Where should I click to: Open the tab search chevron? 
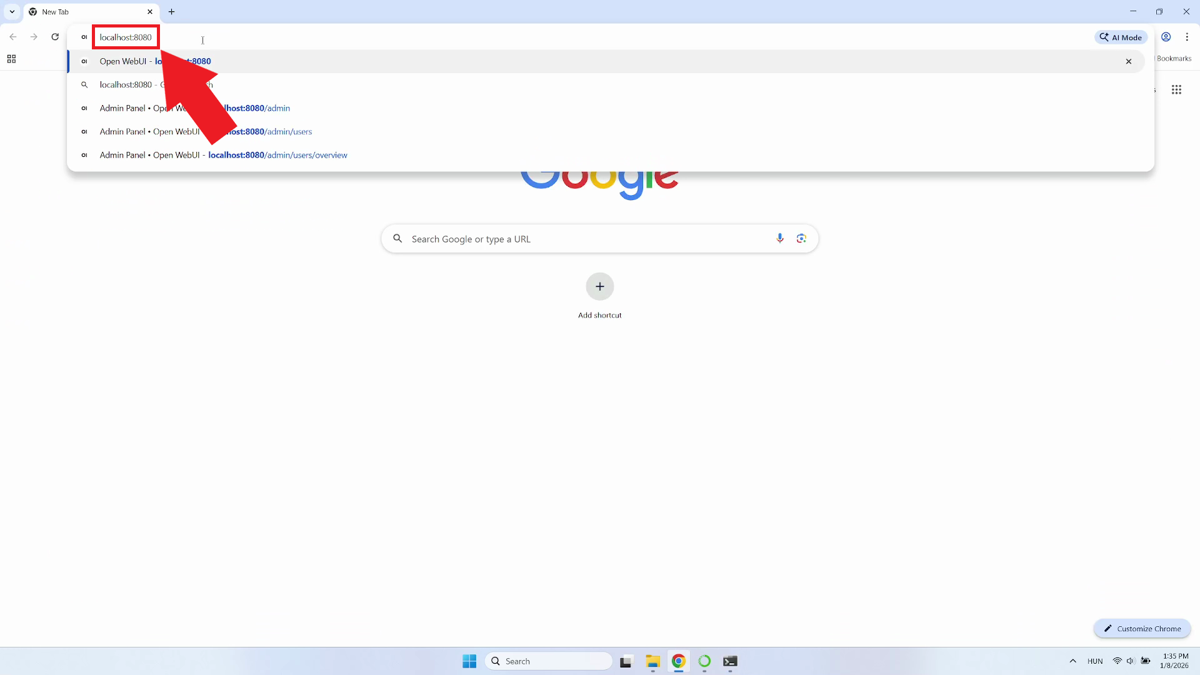[12, 11]
